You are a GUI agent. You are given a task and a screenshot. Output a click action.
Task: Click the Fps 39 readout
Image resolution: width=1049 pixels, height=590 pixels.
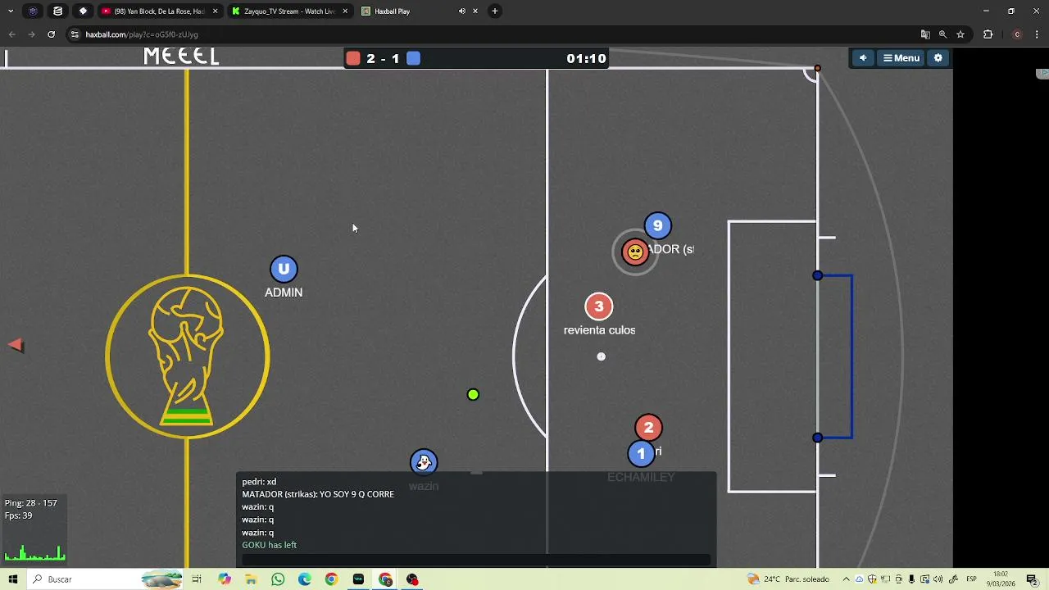click(18, 515)
